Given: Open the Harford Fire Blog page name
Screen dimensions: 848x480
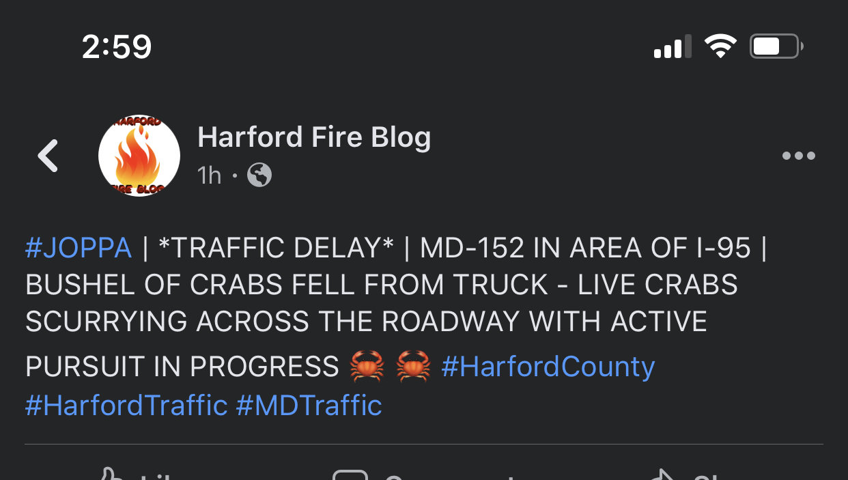Looking at the screenshot, I should coord(314,137).
